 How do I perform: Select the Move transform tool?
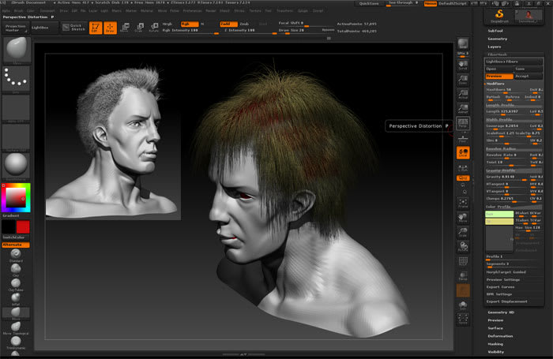pyautogui.click(x=125, y=28)
